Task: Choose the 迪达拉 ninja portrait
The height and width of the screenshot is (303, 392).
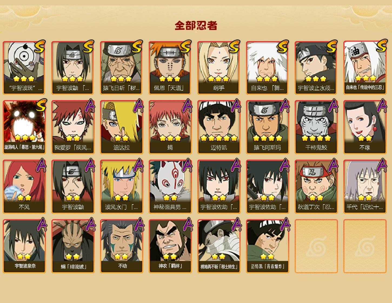Action: [121, 127]
